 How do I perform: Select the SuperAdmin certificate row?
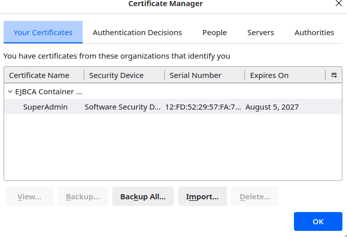[45, 107]
